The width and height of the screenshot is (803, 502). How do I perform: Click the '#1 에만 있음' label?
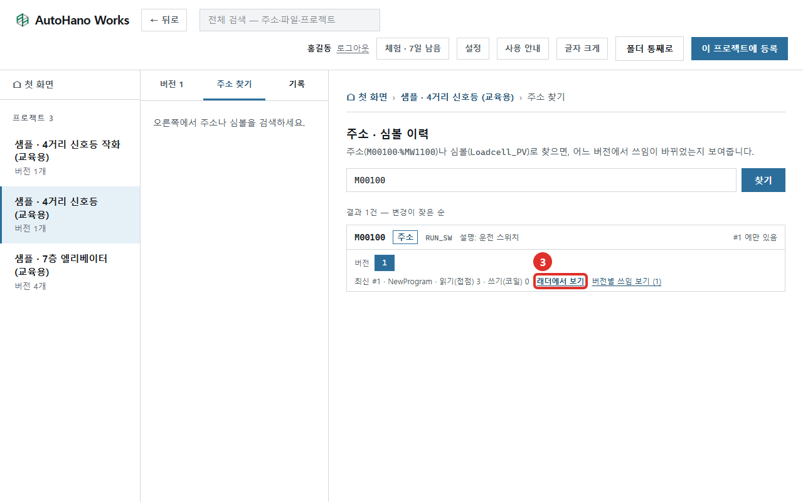(x=755, y=237)
